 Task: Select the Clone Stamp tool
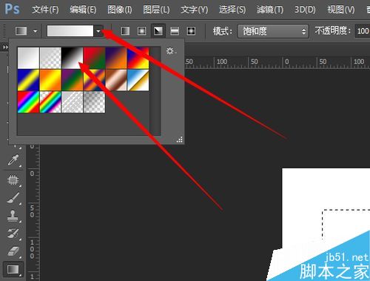pyautogui.click(x=13, y=216)
